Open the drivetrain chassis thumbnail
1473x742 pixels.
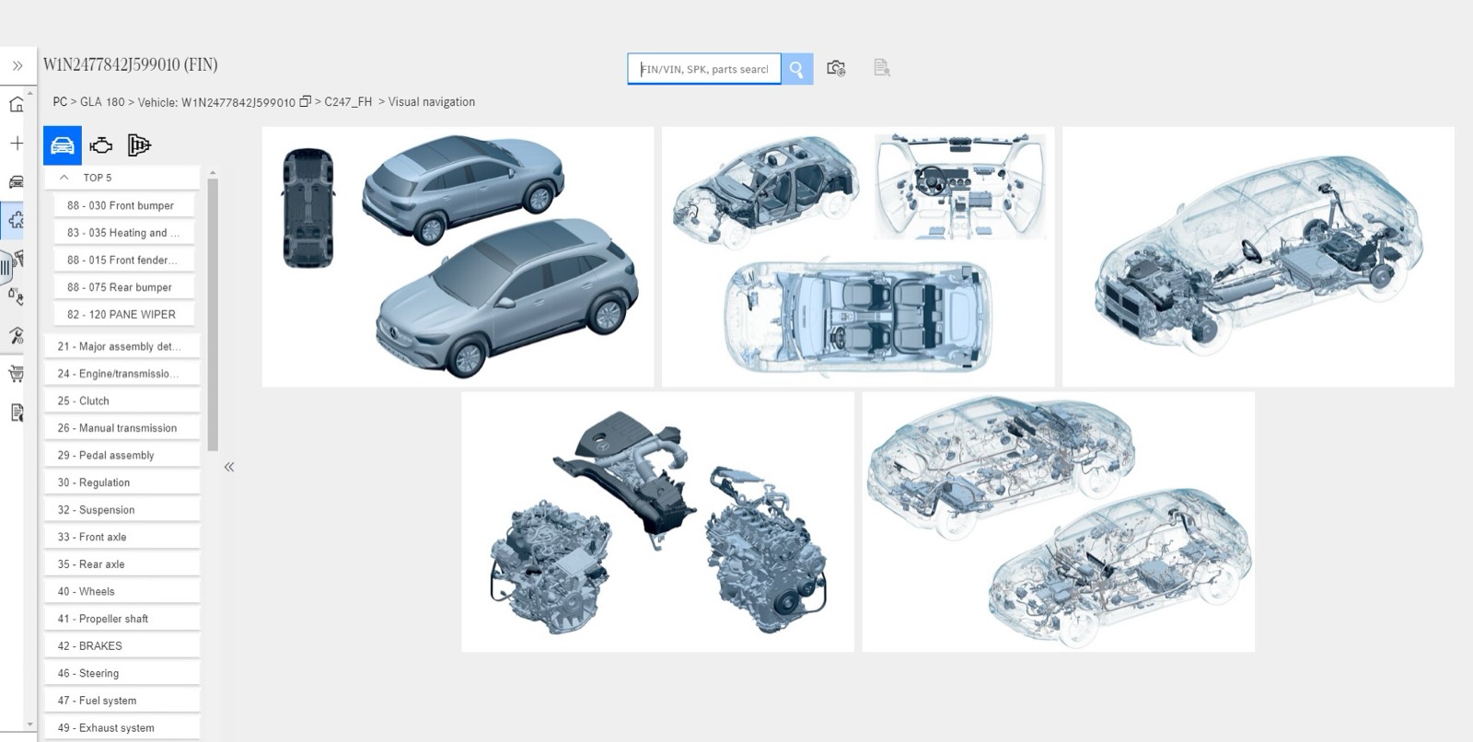tap(1258, 257)
